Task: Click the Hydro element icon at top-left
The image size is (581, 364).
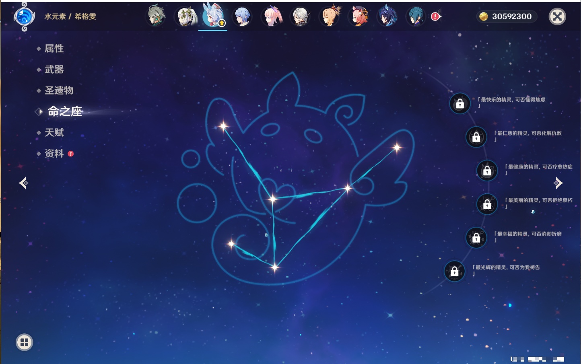Action: pos(24,16)
